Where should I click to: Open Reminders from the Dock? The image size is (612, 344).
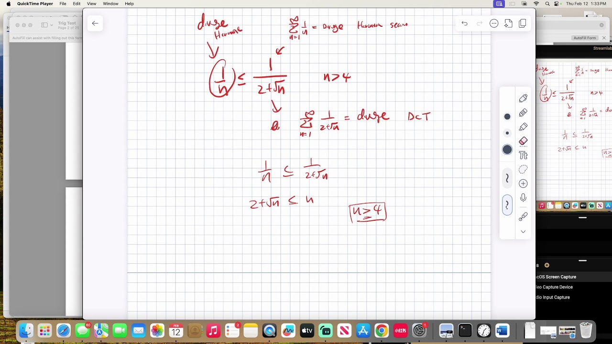pyautogui.click(x=232, y=331)
